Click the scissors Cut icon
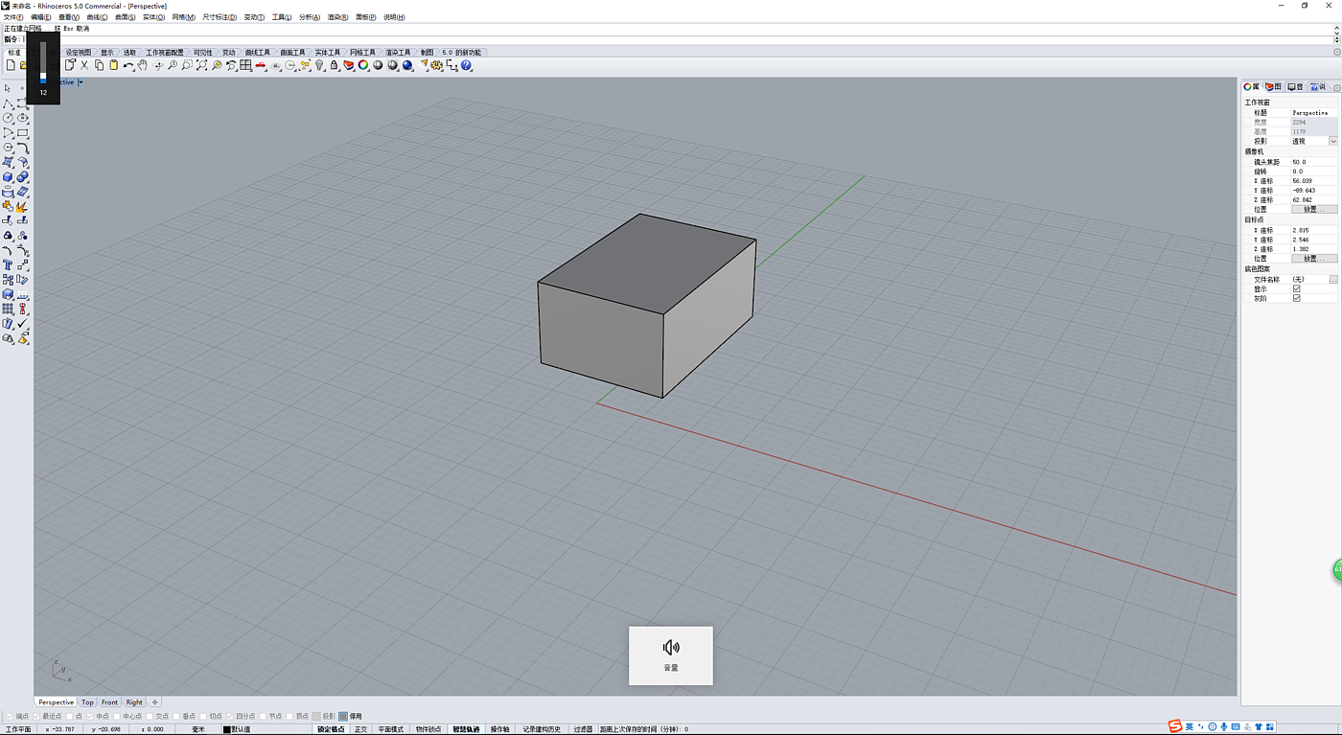1342x735 pixels. pos(84,65)
